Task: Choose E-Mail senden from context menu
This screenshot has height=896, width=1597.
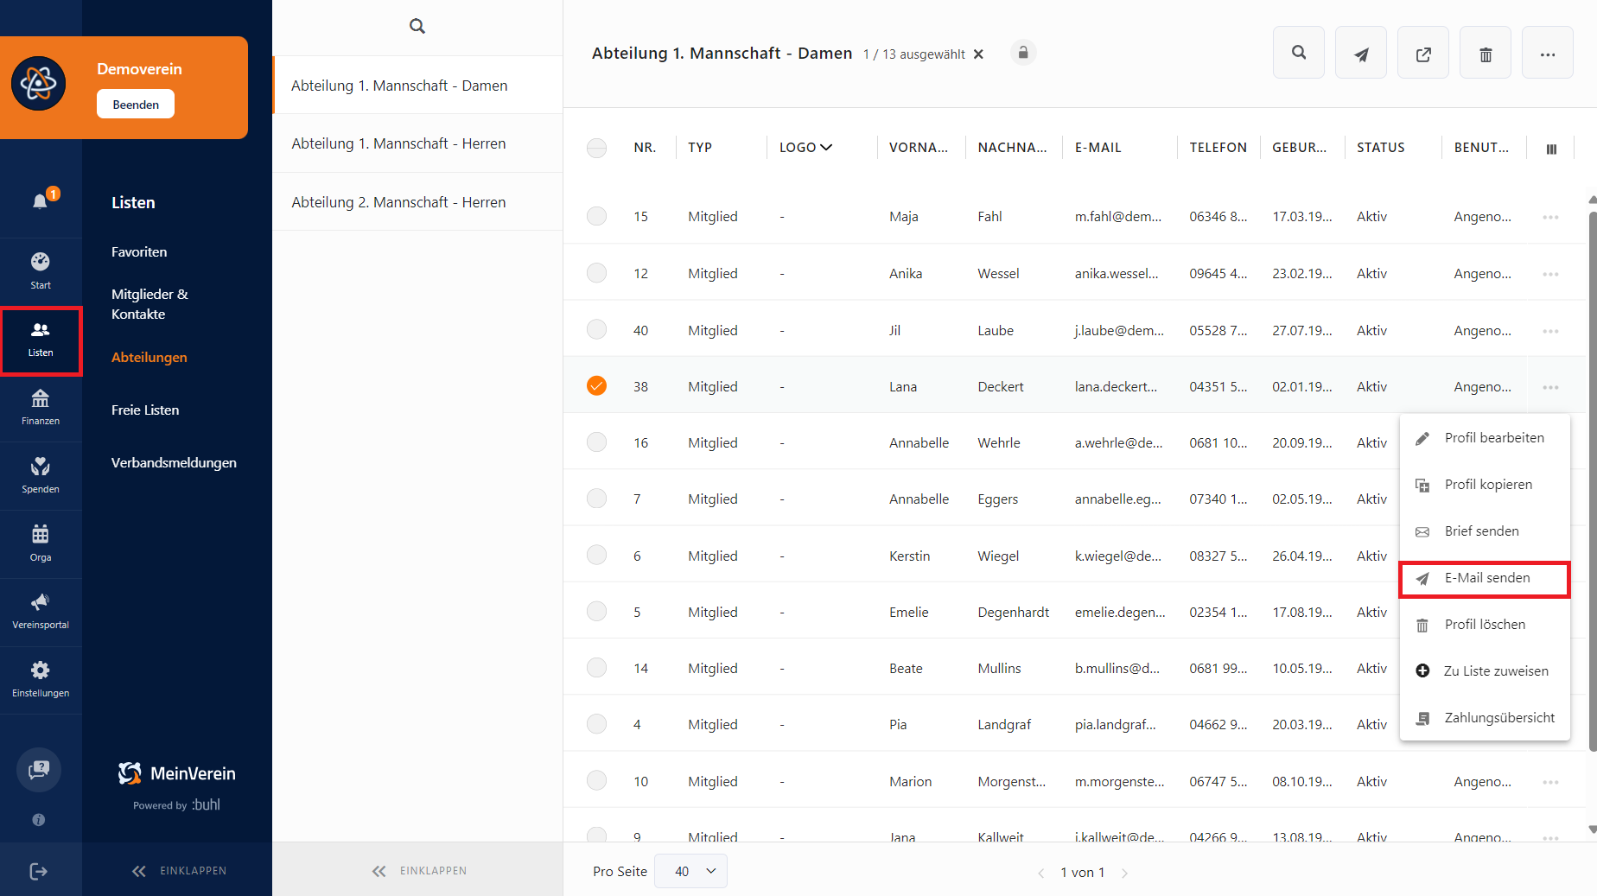Action: click(x=1485, y=578)
